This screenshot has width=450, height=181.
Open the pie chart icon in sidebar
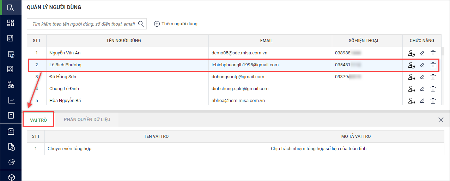pyautogui.click(x=11, y=162)
